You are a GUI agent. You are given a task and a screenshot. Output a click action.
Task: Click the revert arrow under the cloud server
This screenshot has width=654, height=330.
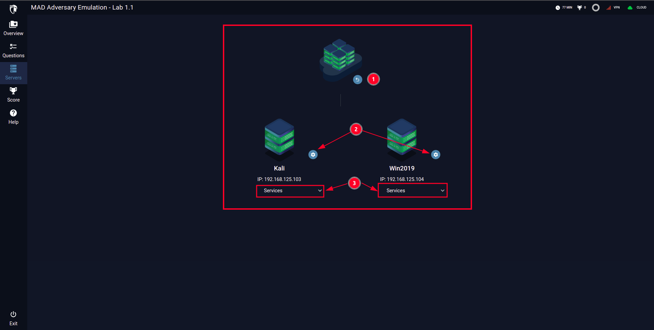(357, 79)
